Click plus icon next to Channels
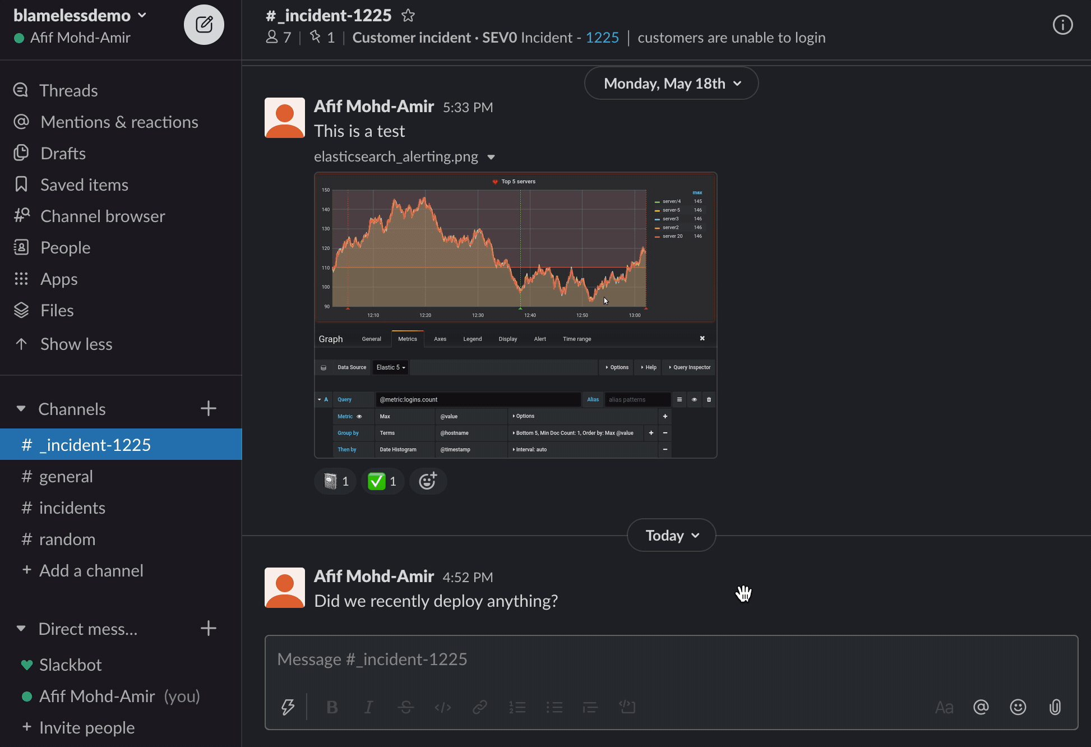The width and height of the screenshot is (1091, 747). (209, 408)
